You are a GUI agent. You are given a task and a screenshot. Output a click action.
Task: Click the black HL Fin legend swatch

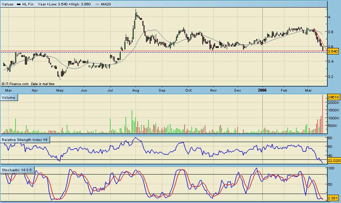pos(19,4)
